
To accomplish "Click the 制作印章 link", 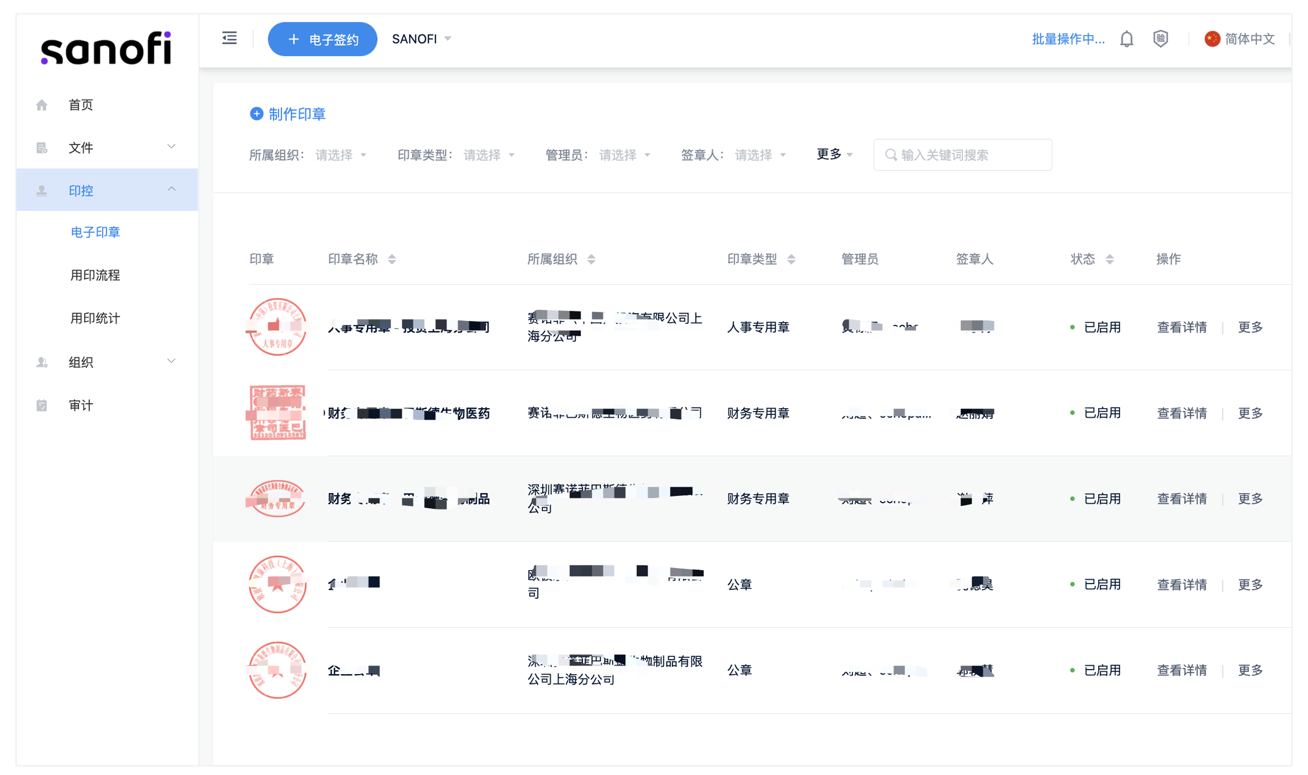I will click(297, 114).
